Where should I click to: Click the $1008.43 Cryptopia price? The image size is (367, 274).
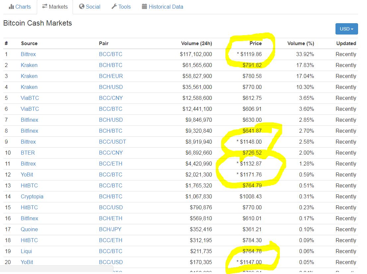tap(250, 196)
